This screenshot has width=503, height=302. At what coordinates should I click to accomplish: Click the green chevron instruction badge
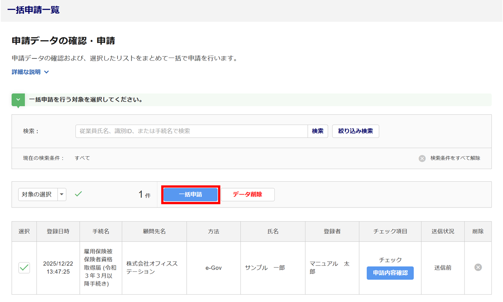[x=18, y=100]
